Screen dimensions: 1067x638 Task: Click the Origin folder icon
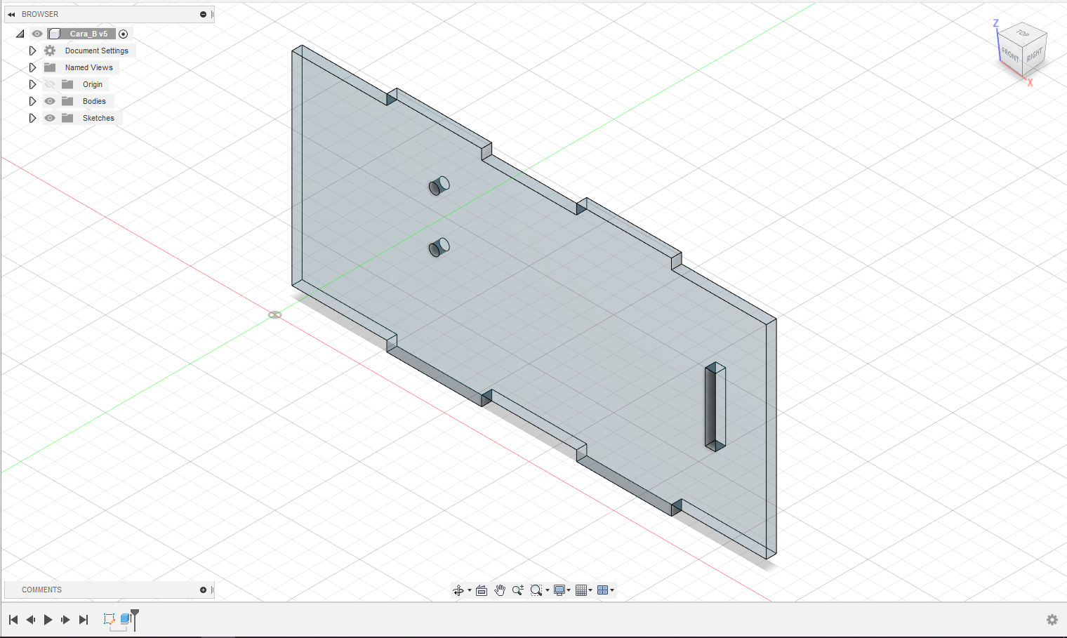pyautogui.click(x=67, y=84)
